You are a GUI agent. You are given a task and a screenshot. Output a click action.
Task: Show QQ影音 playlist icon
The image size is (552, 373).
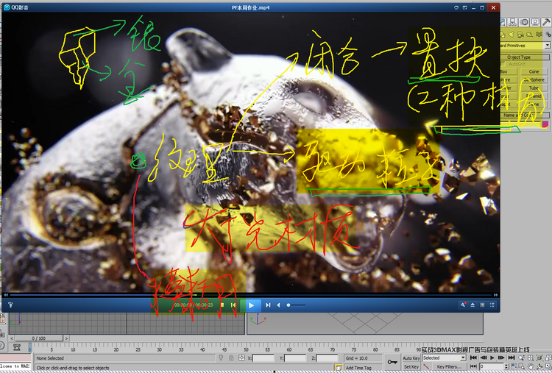coord(492,305)
